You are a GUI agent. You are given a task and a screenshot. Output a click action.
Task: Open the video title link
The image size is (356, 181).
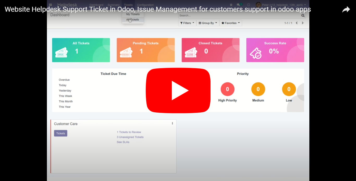coord(158,9)
